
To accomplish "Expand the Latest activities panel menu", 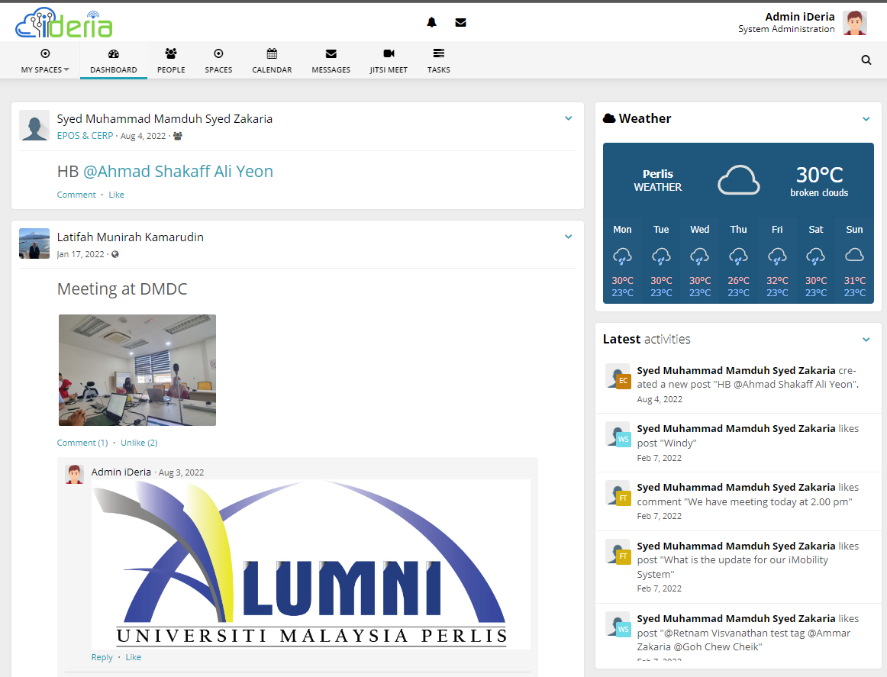I will click(866, 340).
